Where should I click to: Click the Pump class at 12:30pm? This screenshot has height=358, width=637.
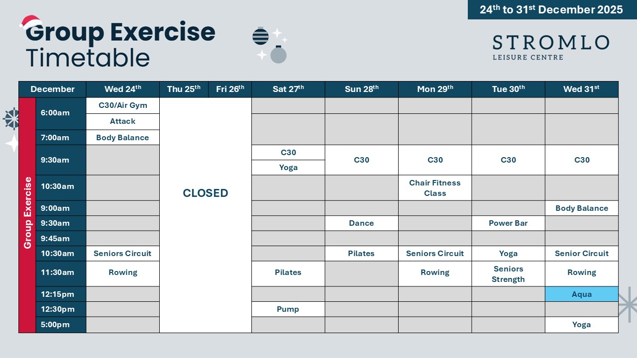pos(288,309)
